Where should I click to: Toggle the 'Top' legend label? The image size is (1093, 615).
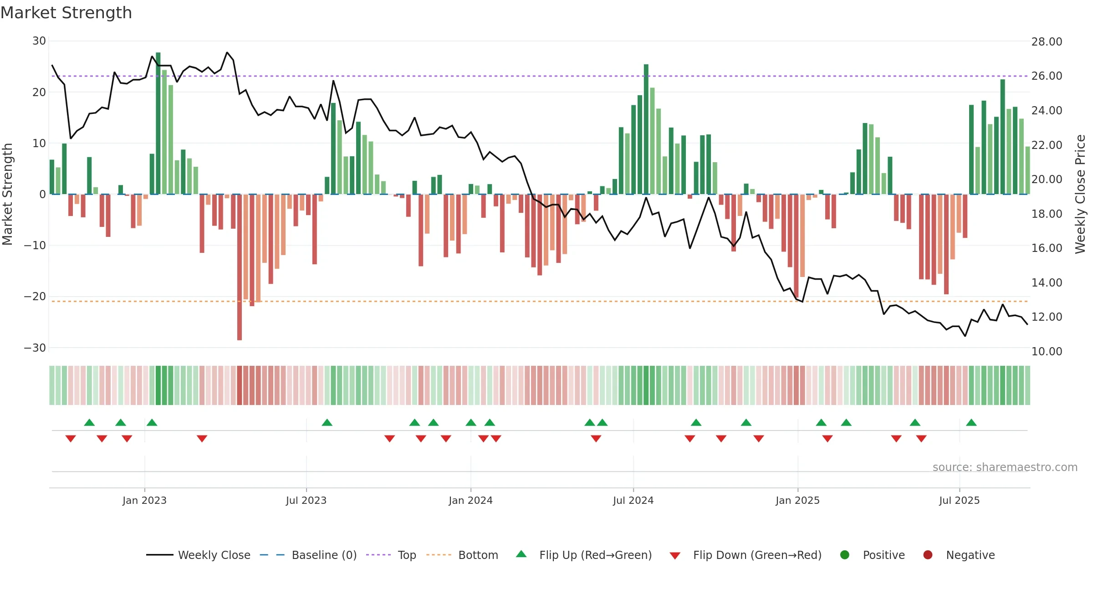(x=407, y=555)
